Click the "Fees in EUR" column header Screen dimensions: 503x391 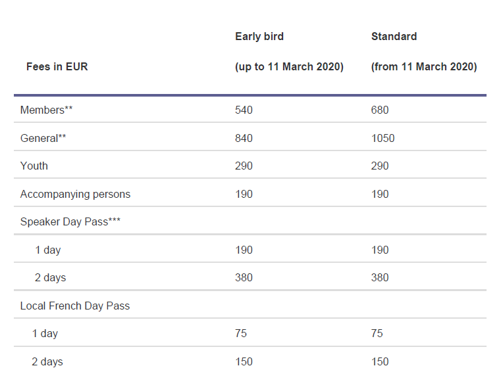[x=57, y=66]
